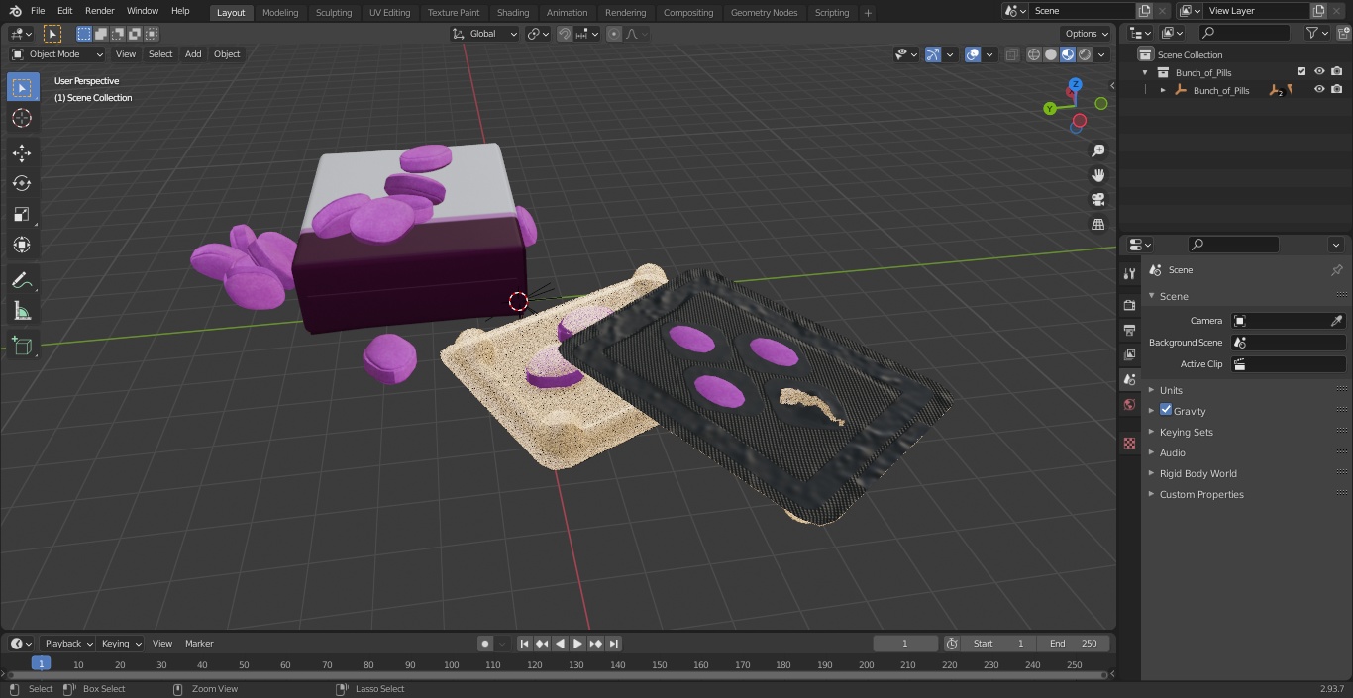Expand the Keying Sets panel
The height and width of the screenshot is (698, 1353).
pos(1186,432)
